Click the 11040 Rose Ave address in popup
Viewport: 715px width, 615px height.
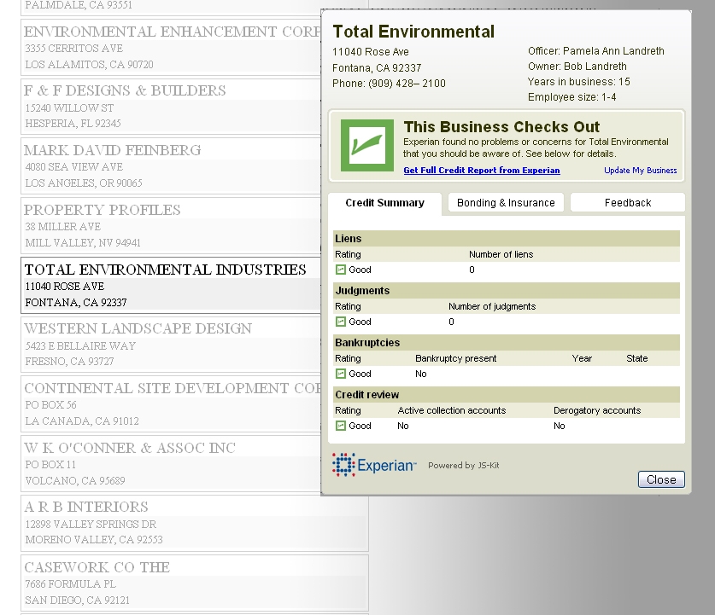(370, 52)
